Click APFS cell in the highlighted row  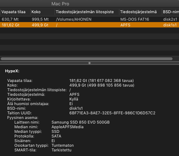[125, 25]
